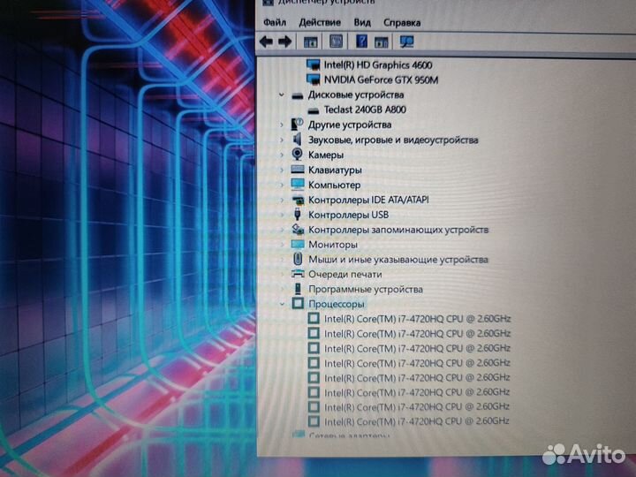Open the Properties toolbar icon
Screen dimensions: 636x477
click(x=336, y=42)
